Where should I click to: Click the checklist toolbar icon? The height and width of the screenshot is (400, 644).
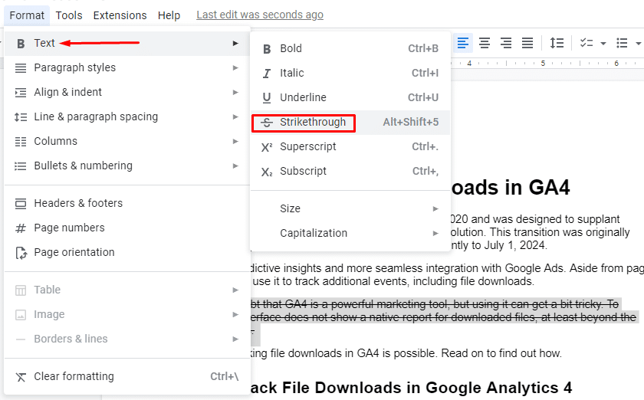pyautogui.click(x=586, y=43)
